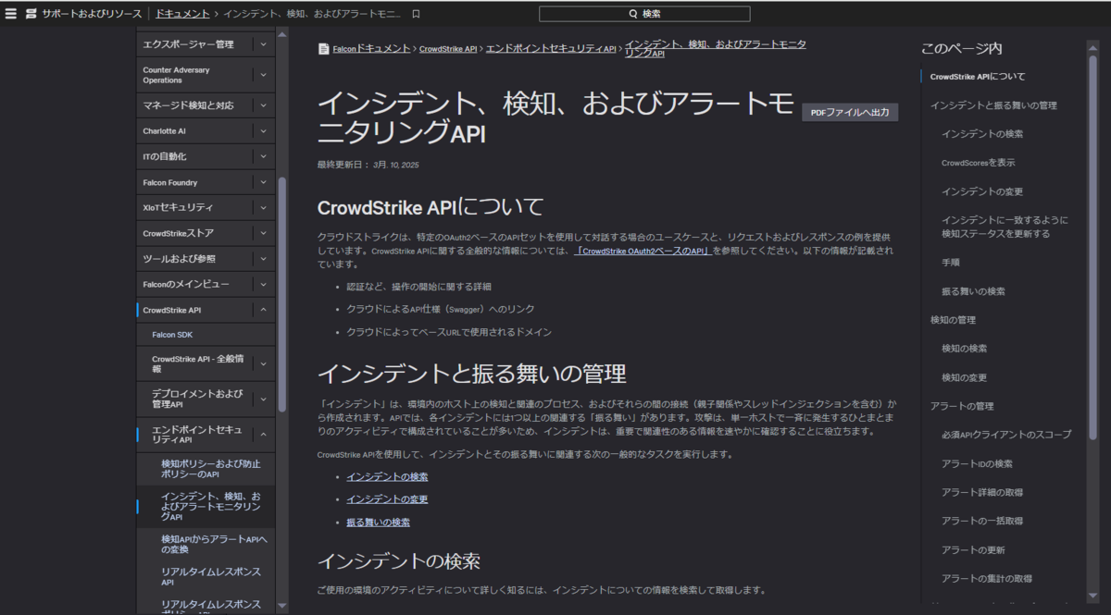Jump to 検知の変更 in page contents
1111x615 pixels.
tap(964, 378)
